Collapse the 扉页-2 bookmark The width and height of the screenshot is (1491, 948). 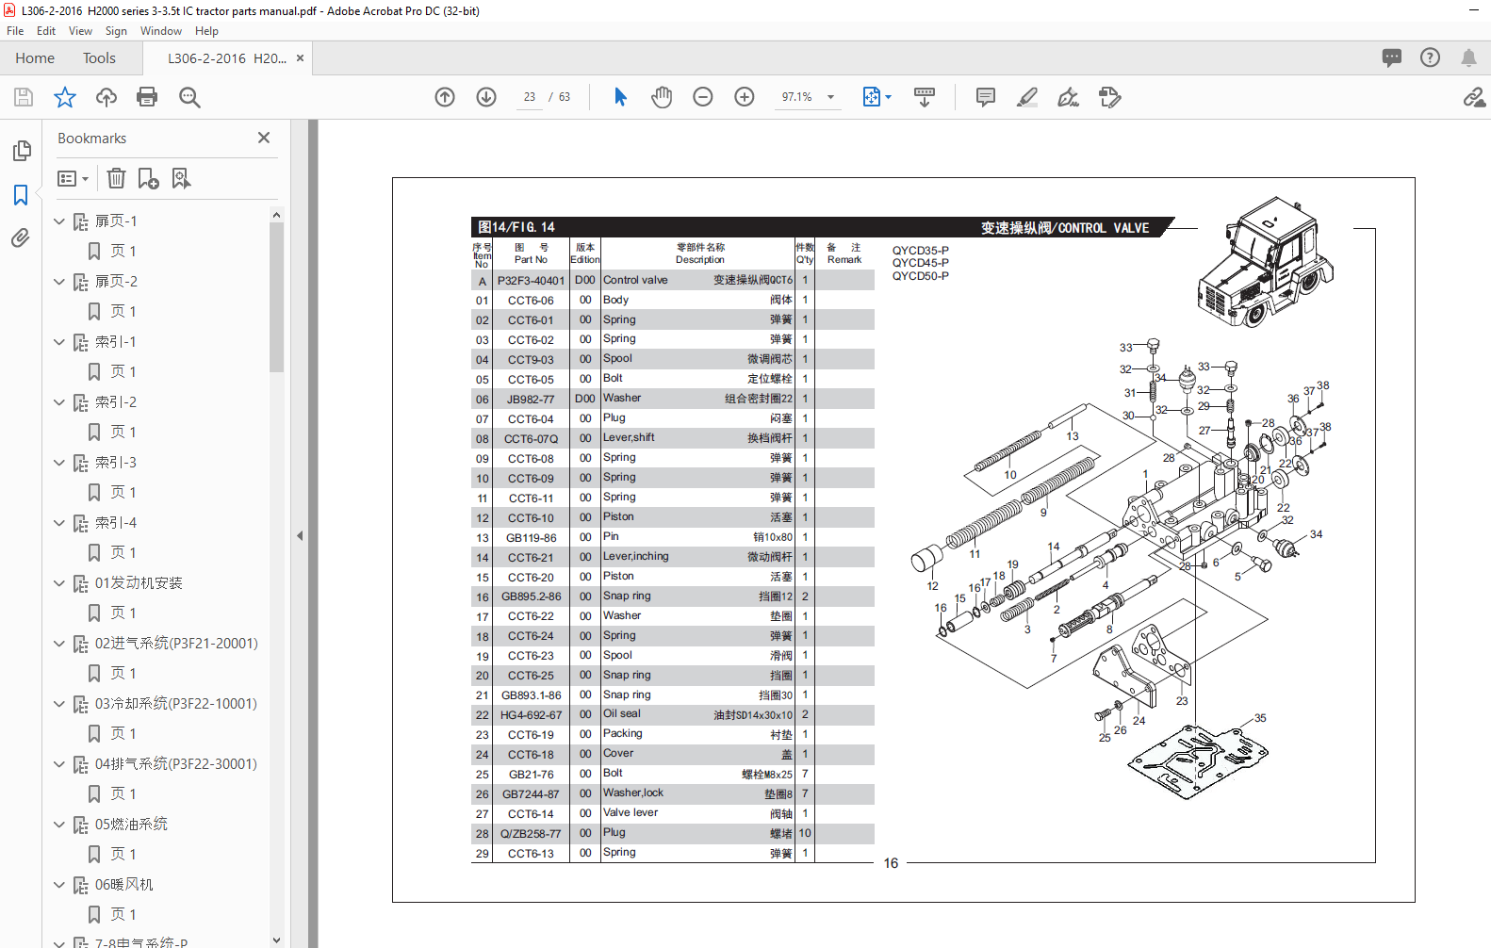click(x=59, y=282)
